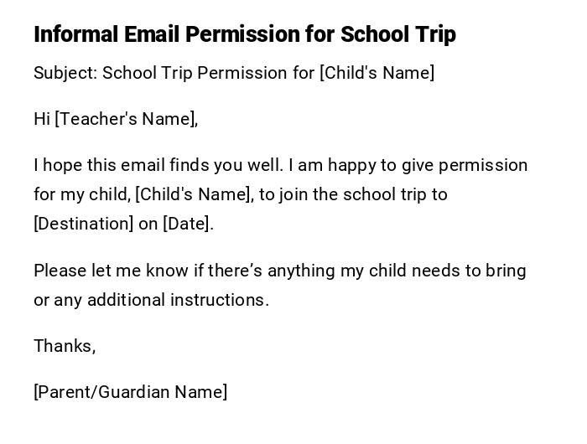587x444 pixels.
Task: Click the closing 'Thanks,' line
Action: coord(65,346)
